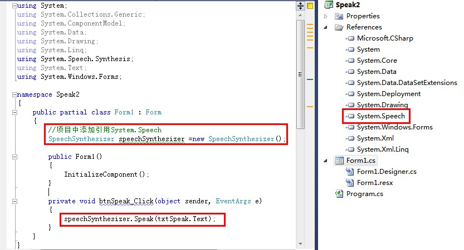Click the System.Deployment reference icon
Screen dimensions: 464x250
tap(350, 94)
